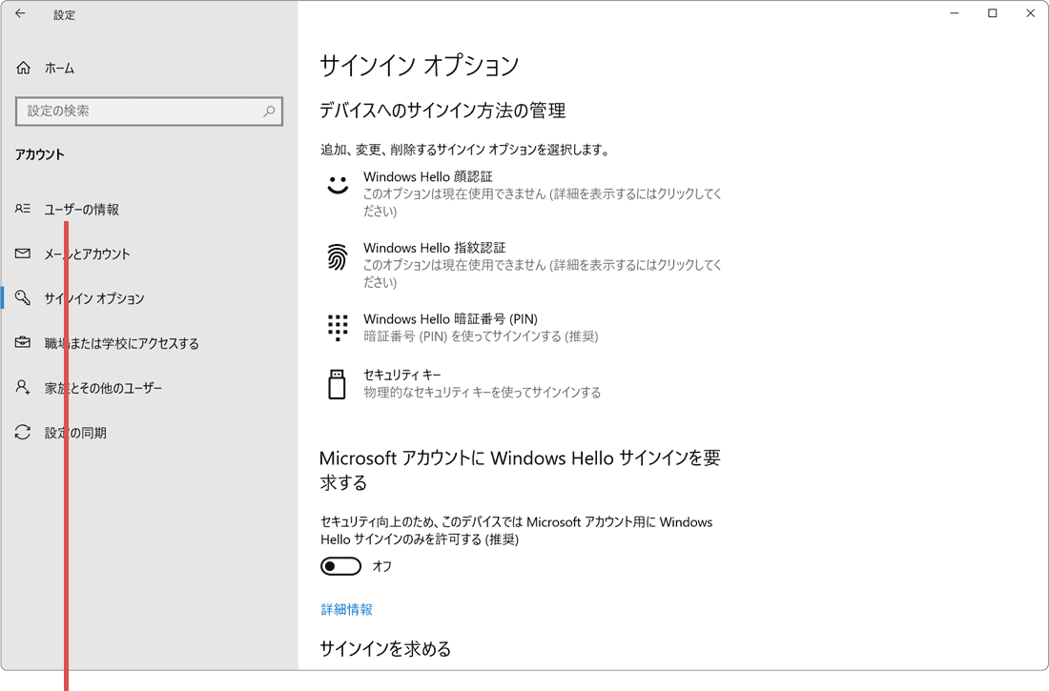The width and height of the screenshot is (1049, 691).
Task: Click the sync icon beside 設定の同期
Action: [x=22, y=432]
